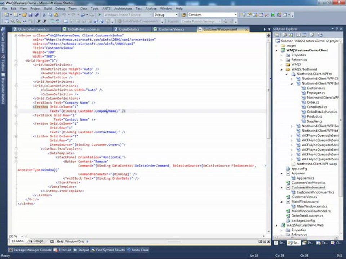Click the Binding Customer.CompanyName code line

88,111
